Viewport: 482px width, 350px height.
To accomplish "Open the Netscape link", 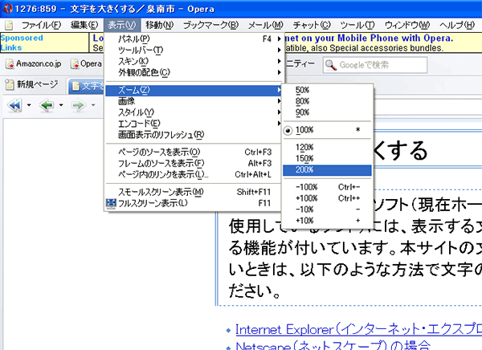I will 333,346.
